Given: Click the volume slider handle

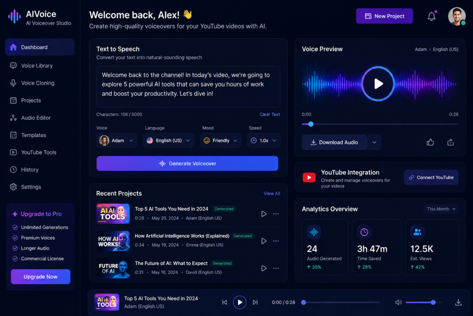Looking at the screenshot, I should 433,303.
